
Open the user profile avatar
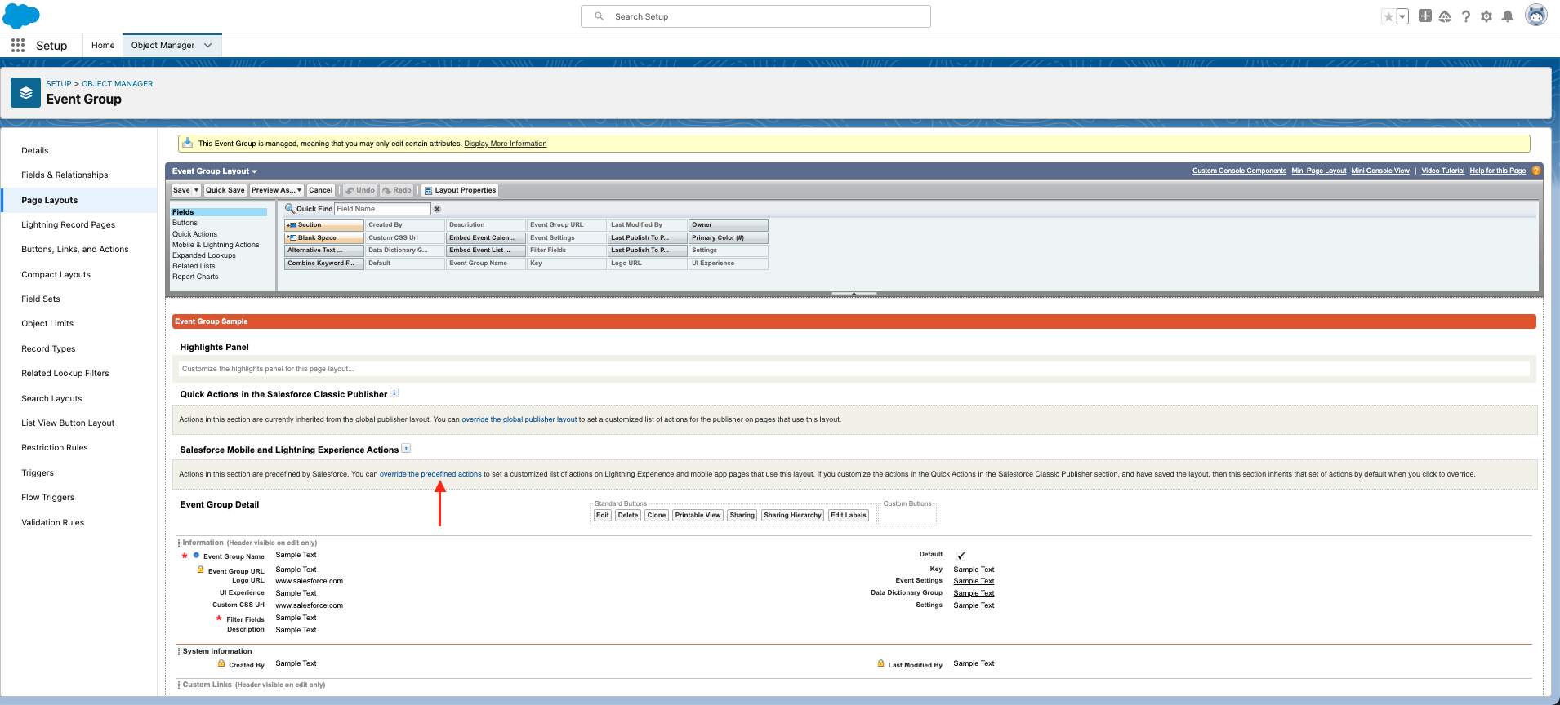pyautogui.click(x=1536, y=16)
